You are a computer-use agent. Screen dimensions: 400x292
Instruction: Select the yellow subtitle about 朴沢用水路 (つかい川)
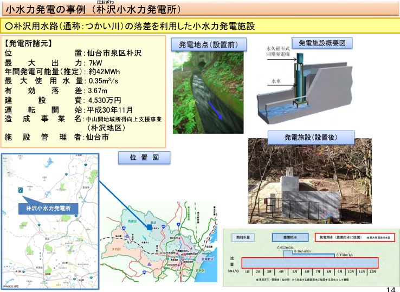[130, 26]
